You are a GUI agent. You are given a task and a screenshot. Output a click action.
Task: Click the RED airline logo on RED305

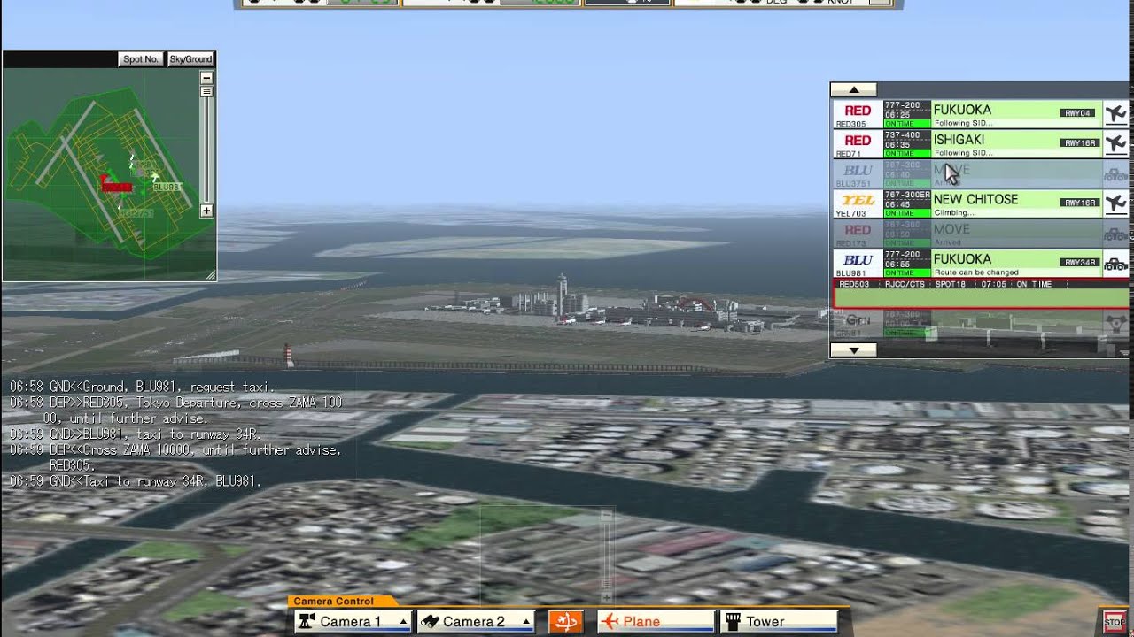[858, 111]
